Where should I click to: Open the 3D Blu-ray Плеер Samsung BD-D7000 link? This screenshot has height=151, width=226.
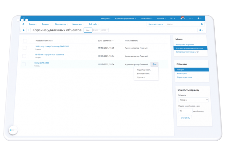click(x=52, y=46)
